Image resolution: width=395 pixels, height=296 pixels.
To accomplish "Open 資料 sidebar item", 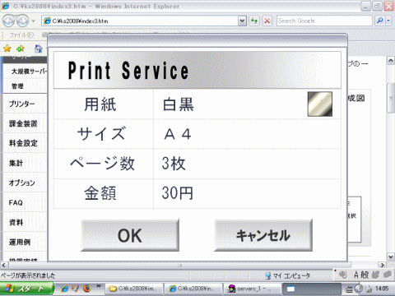I will tap(25, 222).
